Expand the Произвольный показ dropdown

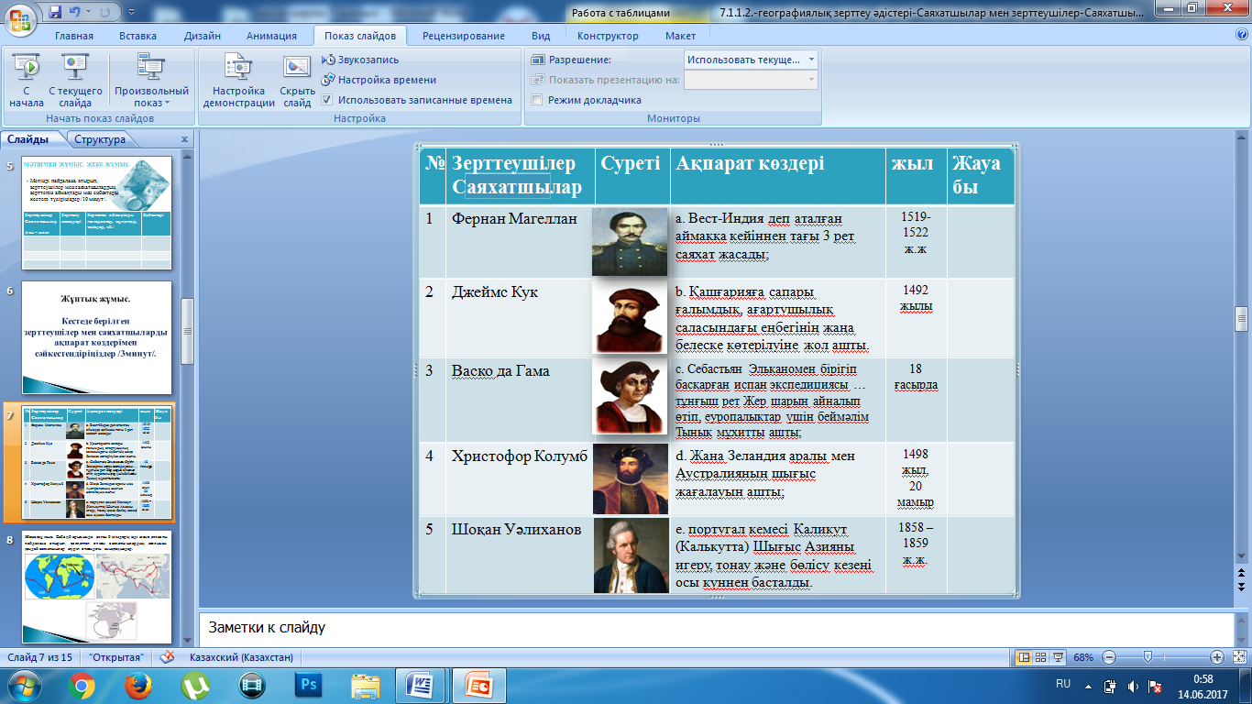point(151,81)
